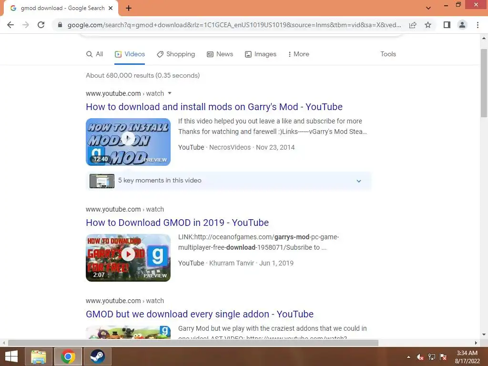The image size is (488, 366).
Task: Play the 12:40 Garry's Mod video thumbnail
Action: (128, 142)
